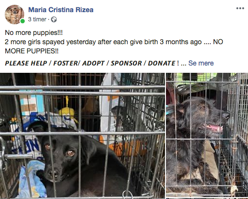Viewport: 248px width, 199px height.
Task: Click the '3 timer' timestamp link
Action: coord(37,19)
